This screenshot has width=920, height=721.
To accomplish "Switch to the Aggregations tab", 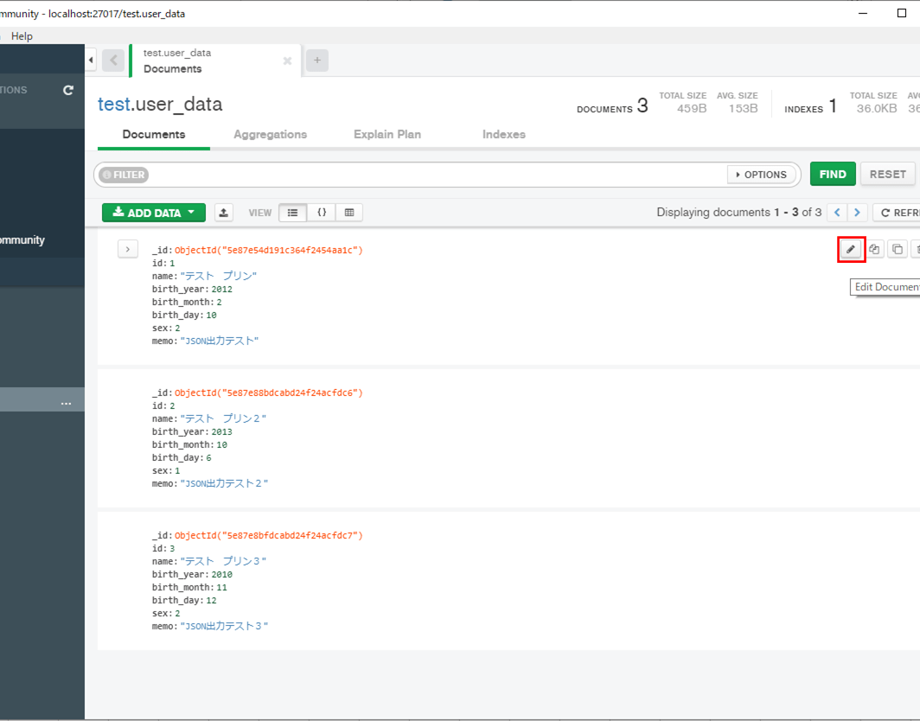I will click(x=270, y=134).
